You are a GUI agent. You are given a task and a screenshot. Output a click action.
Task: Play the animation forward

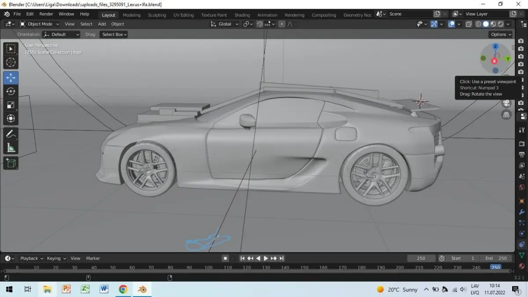(266, 258)
